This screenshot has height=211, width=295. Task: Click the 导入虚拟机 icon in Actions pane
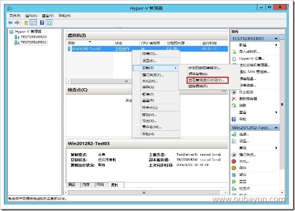(234, 52)
